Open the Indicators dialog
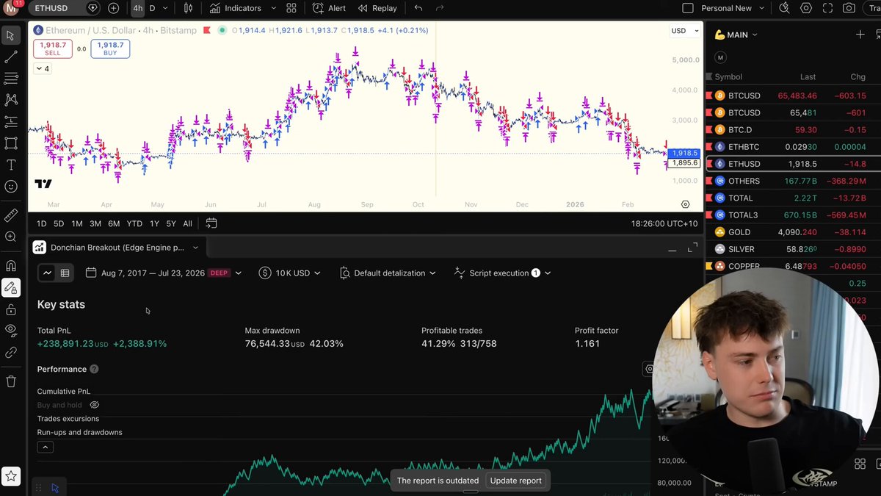The width and height of the screenshot is (881, 496). coord(235,8)
